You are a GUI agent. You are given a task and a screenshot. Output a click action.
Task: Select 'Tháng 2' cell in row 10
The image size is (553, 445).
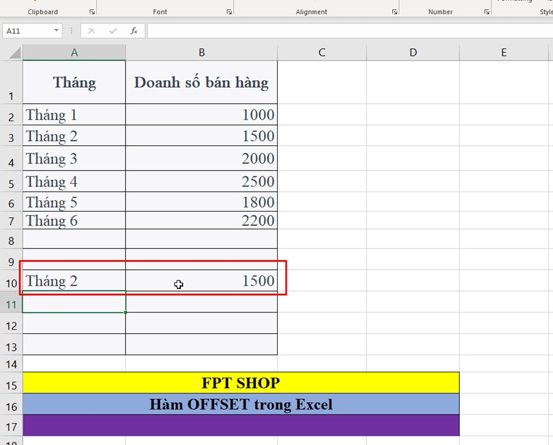pos(74,281)
